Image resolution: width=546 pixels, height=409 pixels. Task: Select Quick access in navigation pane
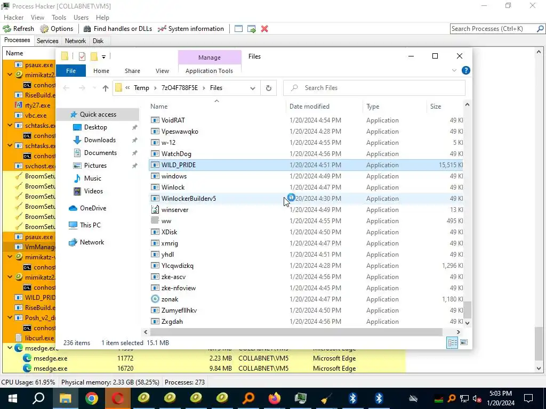tap(98, 114)
